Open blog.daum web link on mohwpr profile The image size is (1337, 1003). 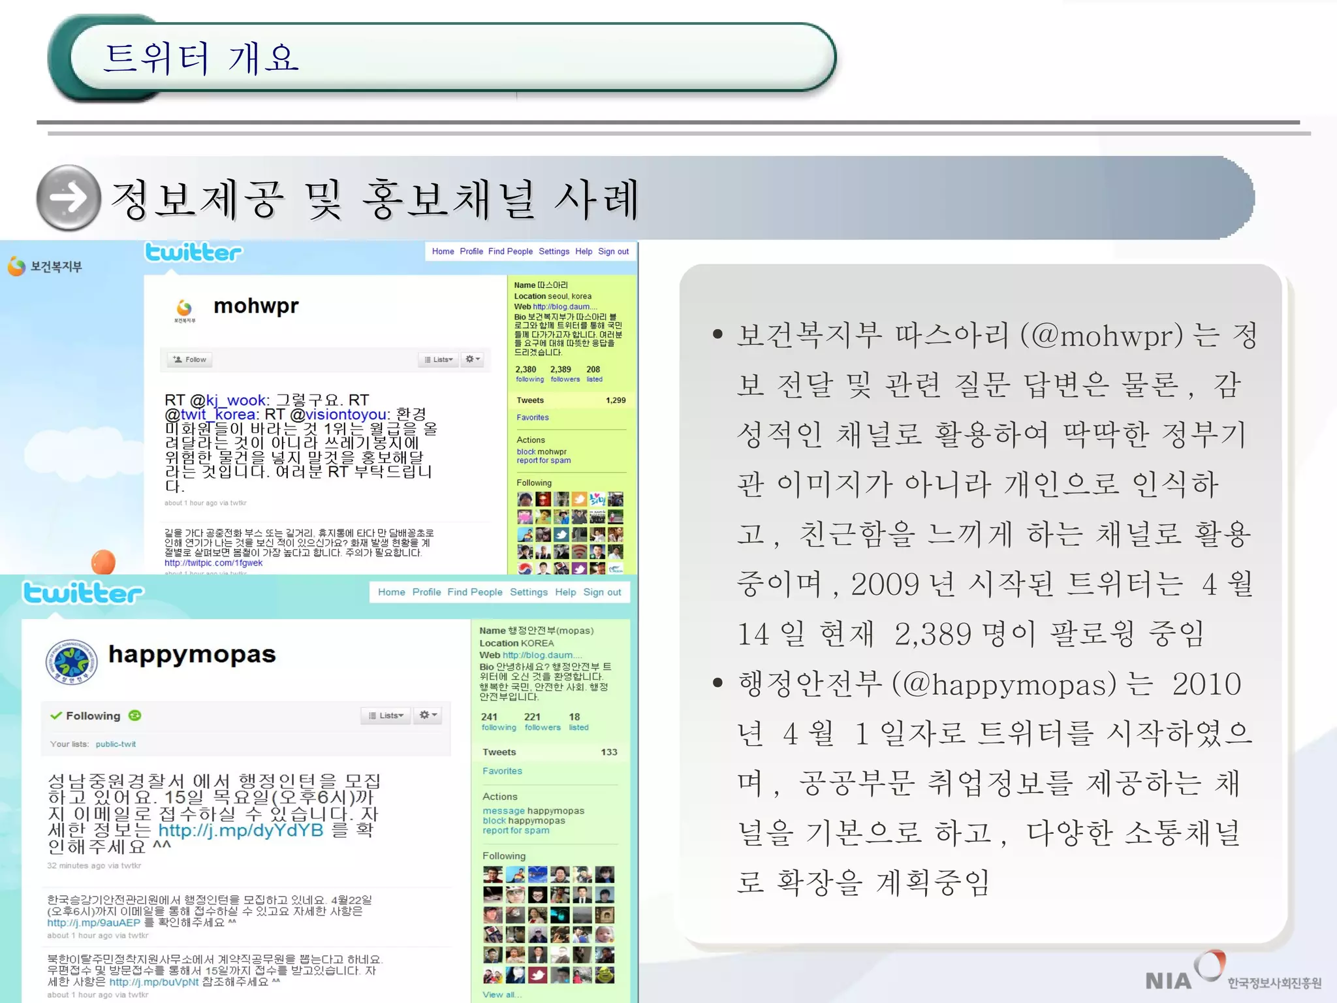tap(565, 306)
